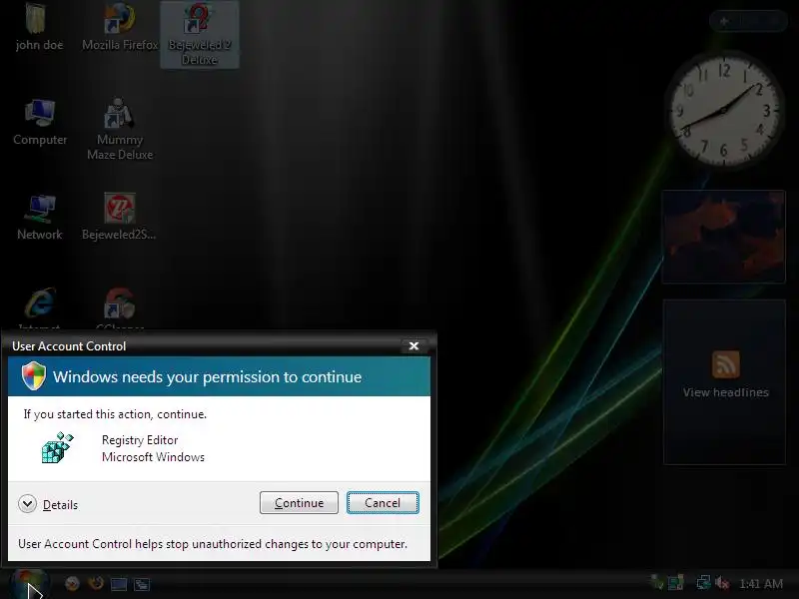The height and width of the screenshot is (599, 799).
Task: Click the sidebar add gadgets plus button
Action: 724,21
